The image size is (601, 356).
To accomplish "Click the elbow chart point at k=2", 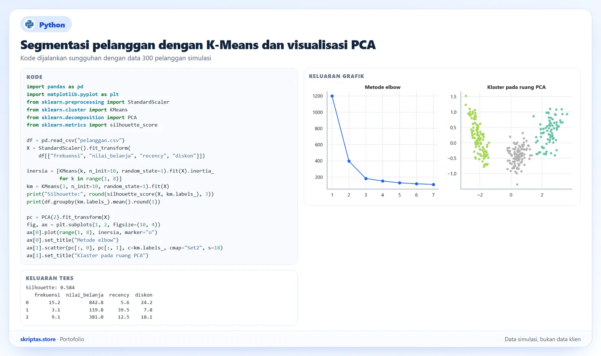I will coord(349,161).
